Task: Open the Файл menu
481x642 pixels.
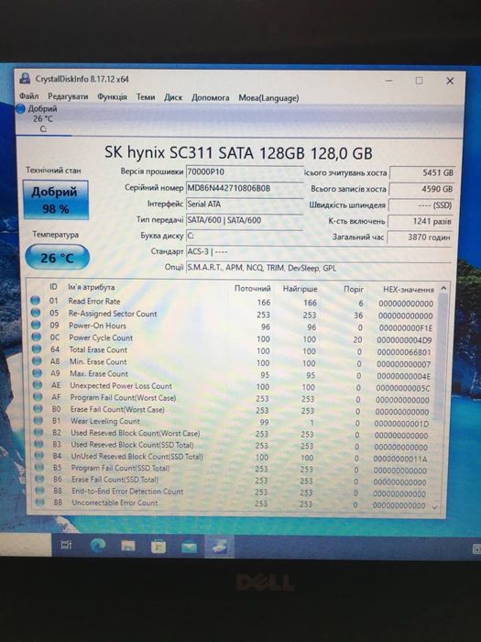Action: (29, 96)
